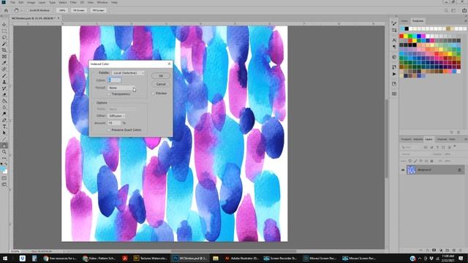Select the Frame tool
The height and width of the screenshot is (263, 468).
tap(4, 56)
